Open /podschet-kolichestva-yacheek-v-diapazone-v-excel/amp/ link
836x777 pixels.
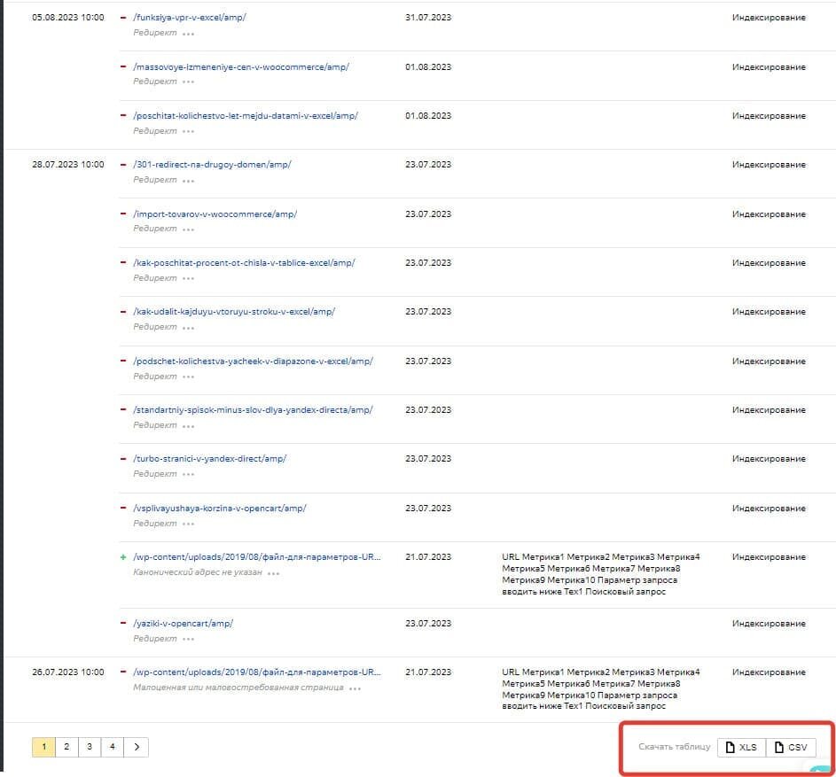253,361
